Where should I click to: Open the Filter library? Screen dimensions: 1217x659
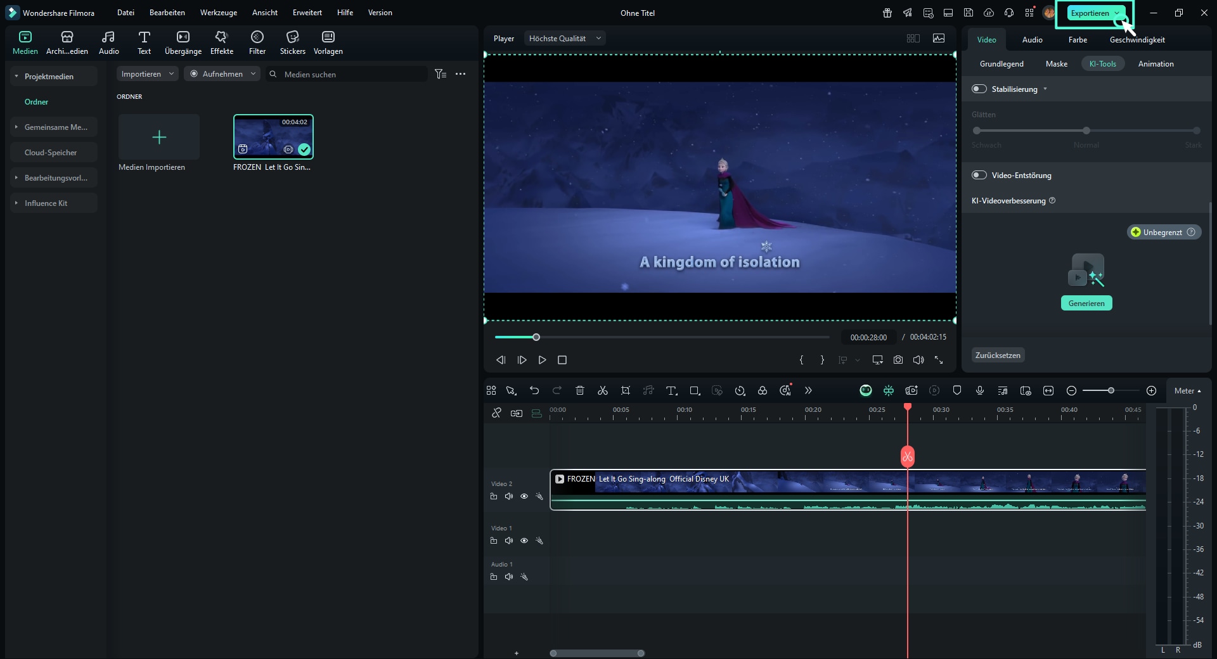257,42
